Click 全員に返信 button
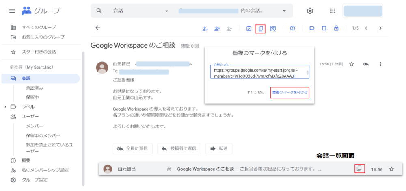Screen dimensions: 406x191 click(133, 148)
